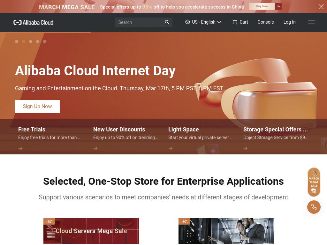Screen dimensions: 327x245
Task: Open the Cloud Servers Mega Sale card
Action: (x=91, y=231)
